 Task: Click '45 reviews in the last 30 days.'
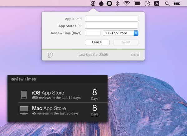click(56, 113)
